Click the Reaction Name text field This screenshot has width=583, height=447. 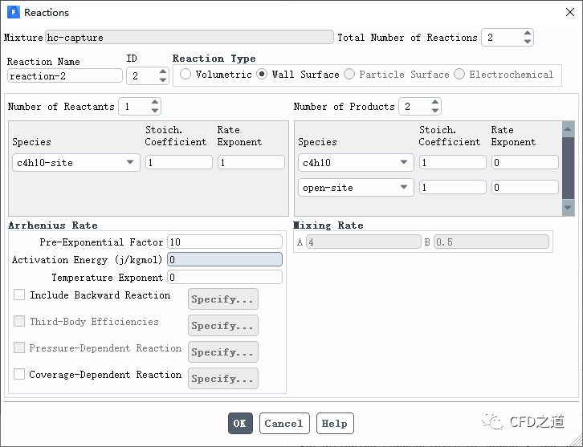point(64,76)
